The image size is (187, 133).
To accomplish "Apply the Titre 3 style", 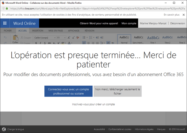I will pyautogui.click(x=182, y=39).
